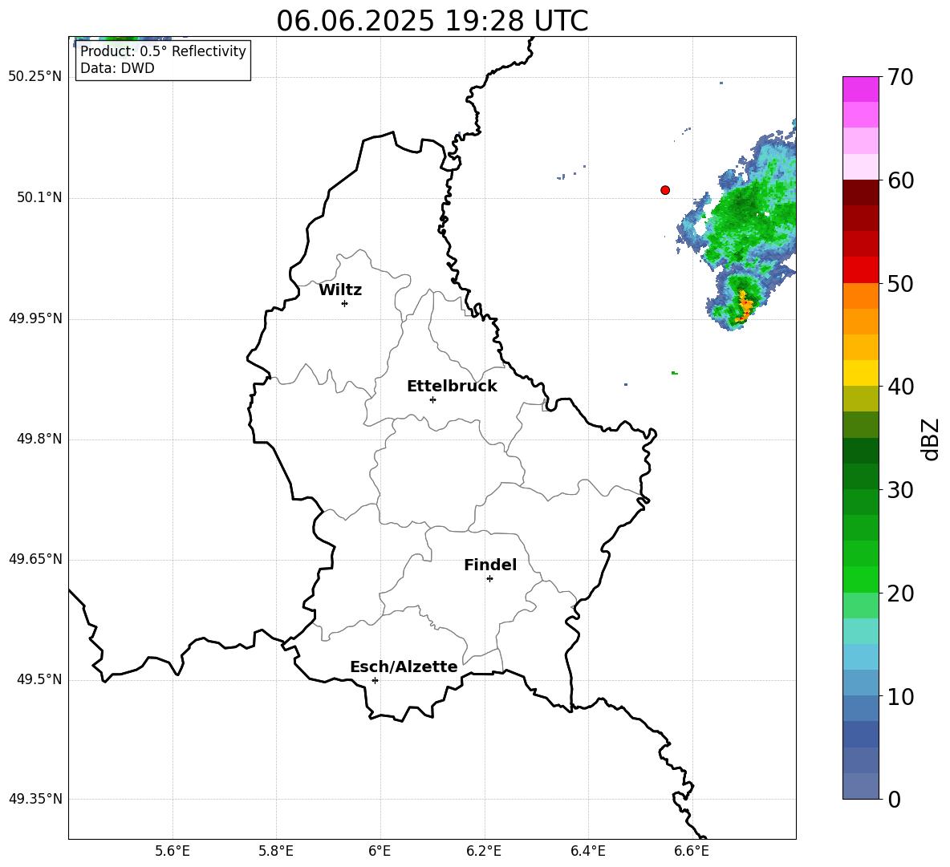Click 'Product: 0.5° Reflectivity' legend text
Viewport: 950px width, 867px height.
(163, 51)
